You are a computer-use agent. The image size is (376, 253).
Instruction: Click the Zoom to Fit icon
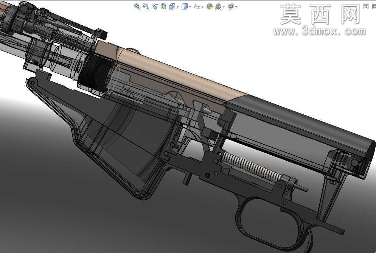coord(137,6)
